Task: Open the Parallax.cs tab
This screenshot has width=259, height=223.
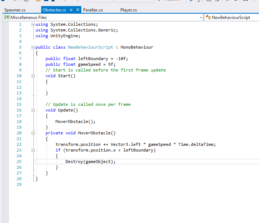Action: coord(93,10)
